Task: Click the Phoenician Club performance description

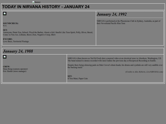Action: [x=128, y=22]
